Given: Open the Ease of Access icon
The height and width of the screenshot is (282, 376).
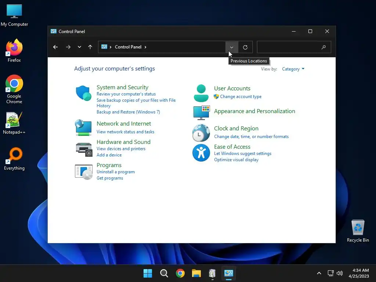Looking at the screenshot, I should (x=201, y=153).
